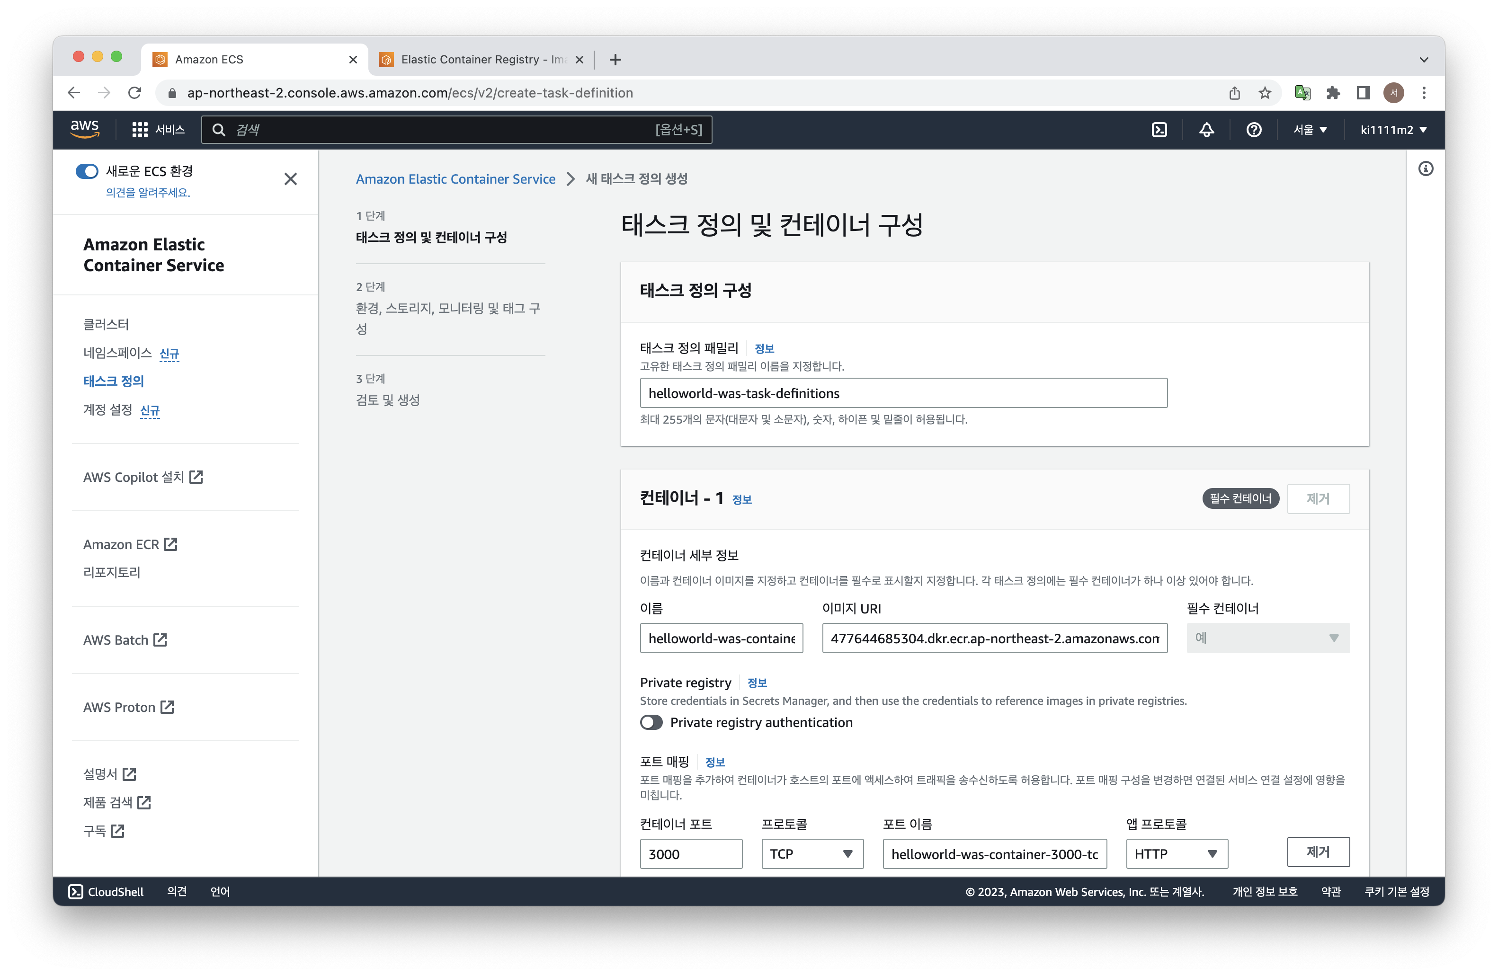Click the port mapping 제거 button
The height and width of the screenshot is (976, 1498).
(1318, 852)
